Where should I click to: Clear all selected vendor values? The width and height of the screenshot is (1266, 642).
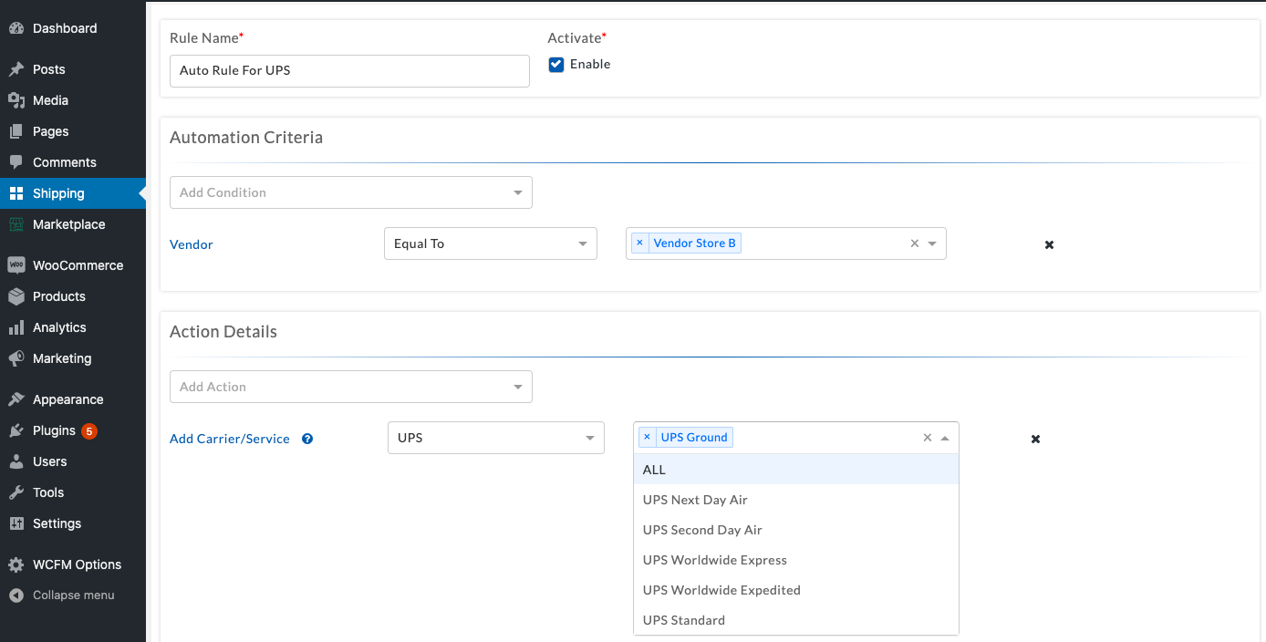click(x=915, y=243)
